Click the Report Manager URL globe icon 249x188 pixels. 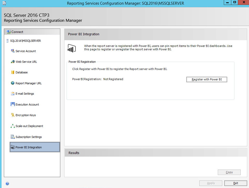12,83
